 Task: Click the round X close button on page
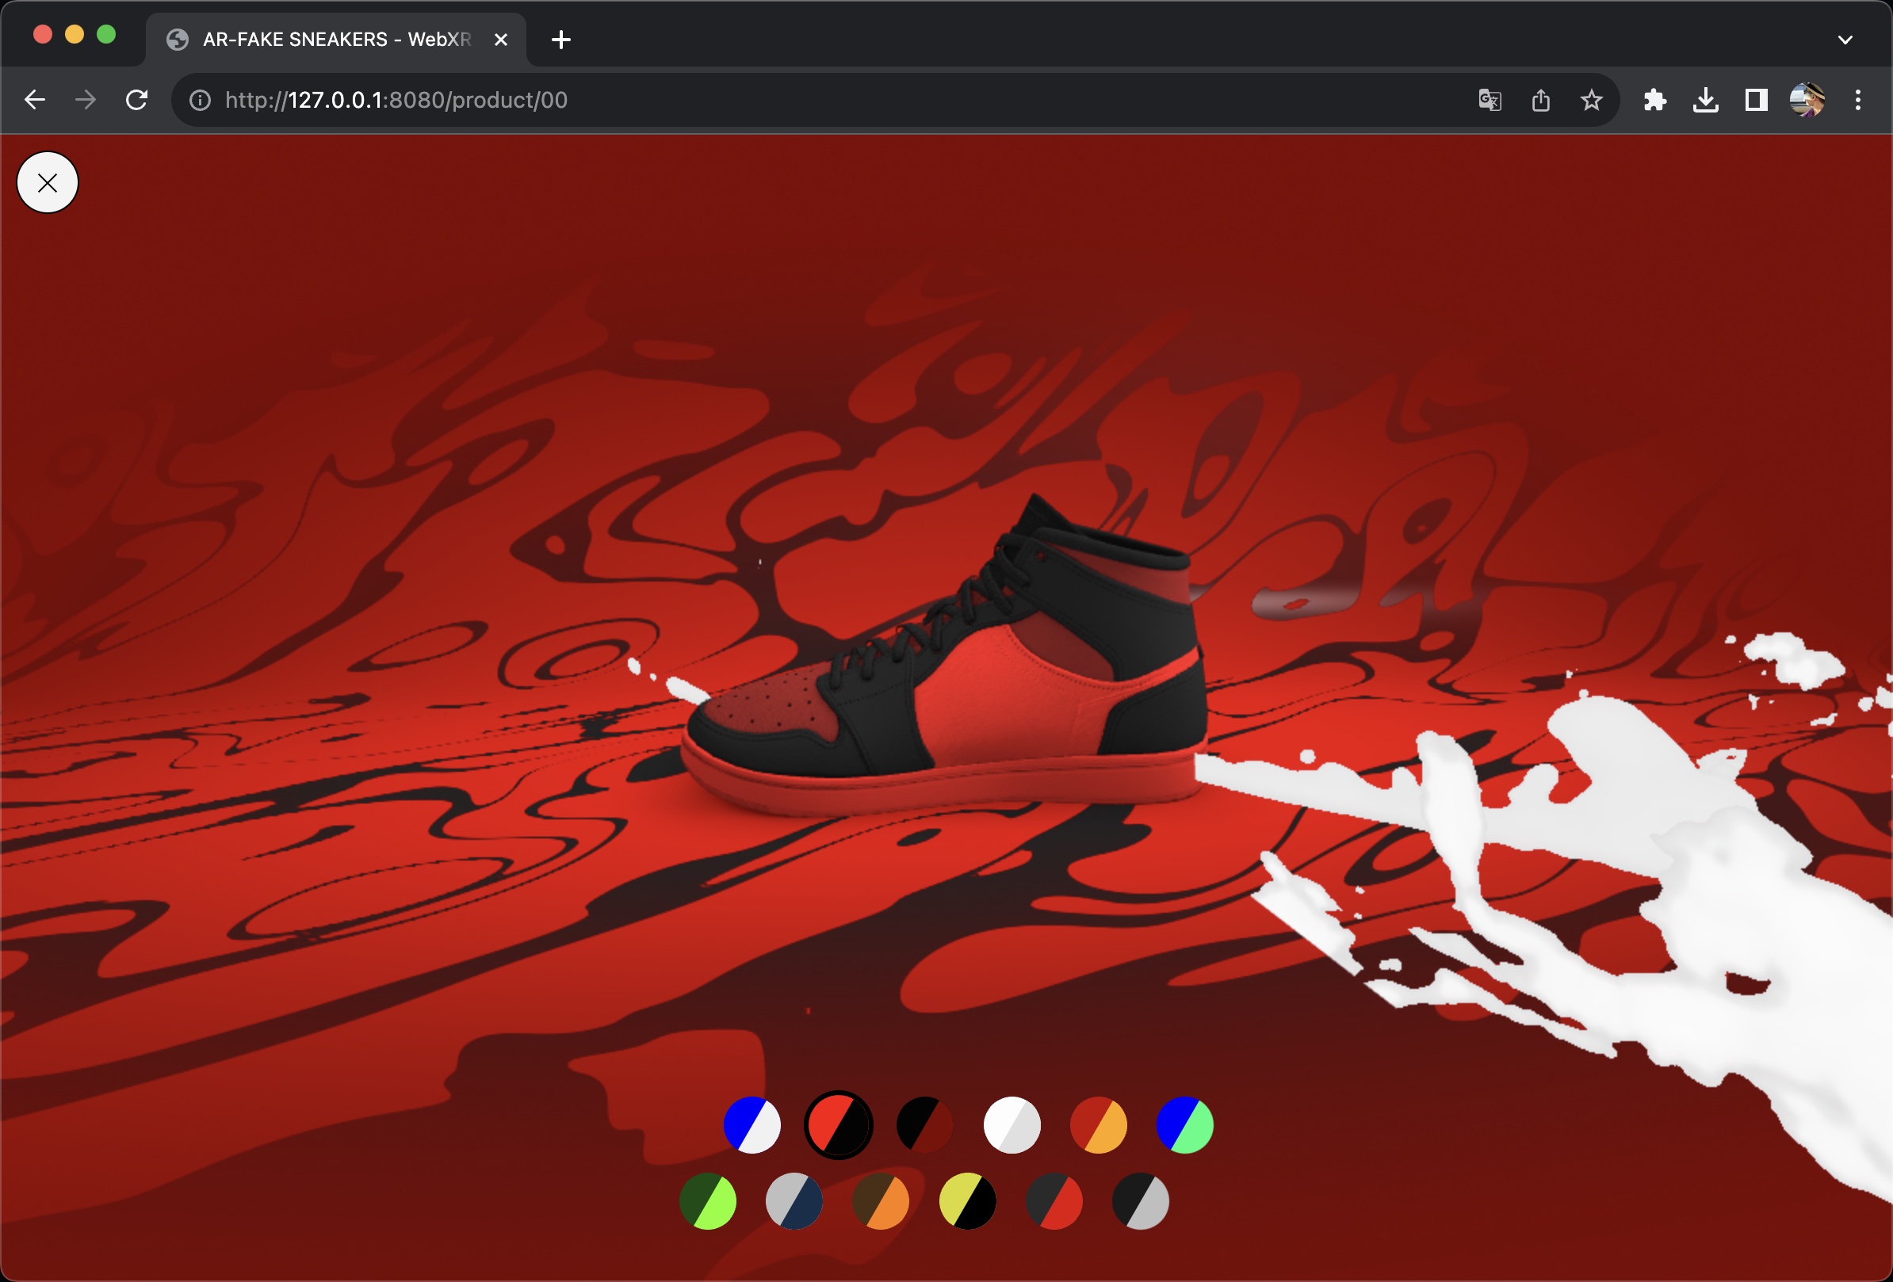(48, 182)
